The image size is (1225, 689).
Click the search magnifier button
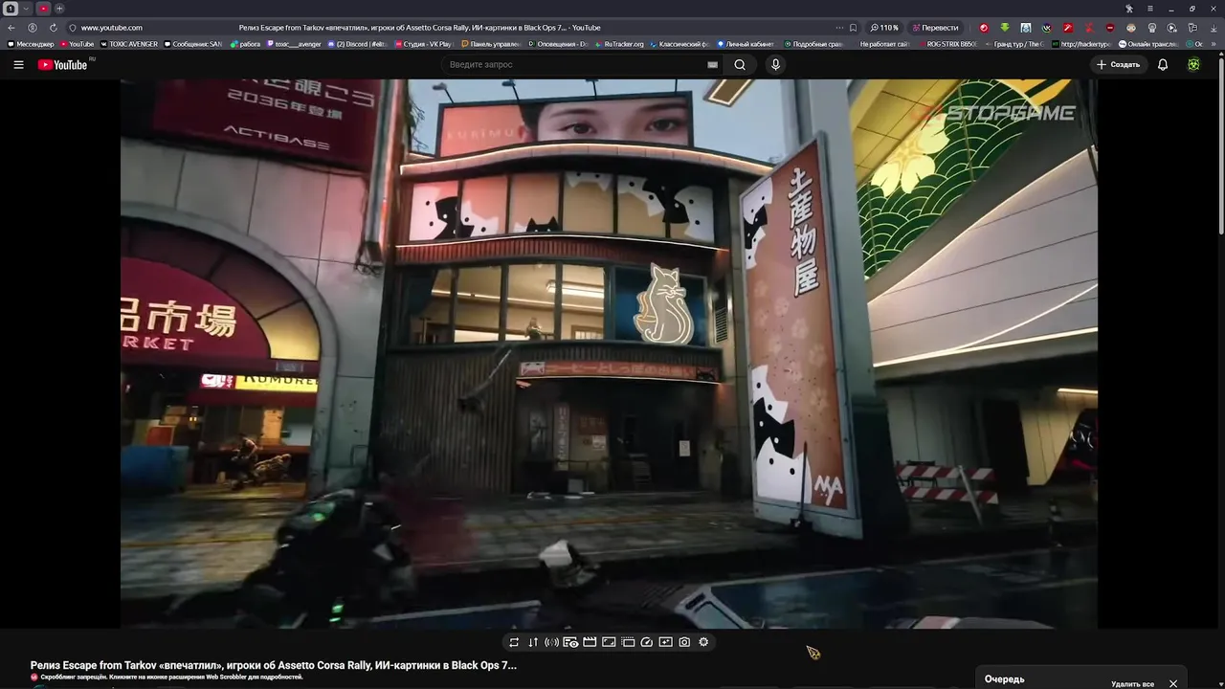pos(740,64)
